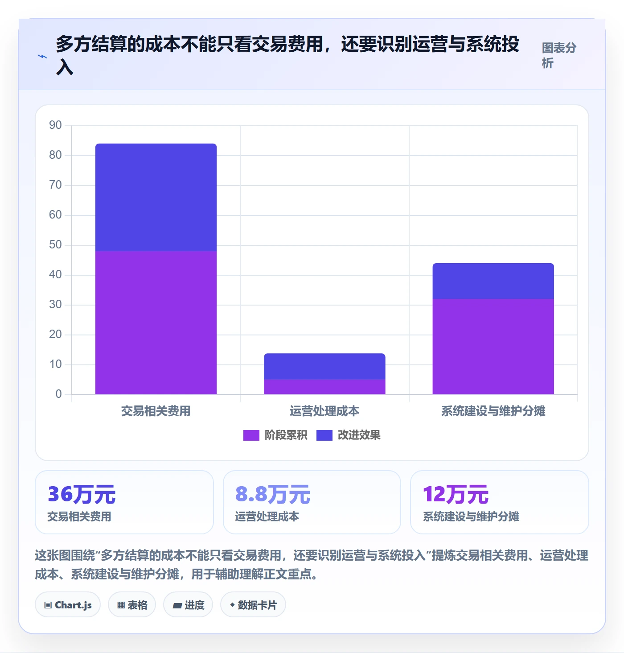Click the blue segment of 系统建设与维护分摊 bar
This screenshot has width=624, height=653.
pos(493,281)
